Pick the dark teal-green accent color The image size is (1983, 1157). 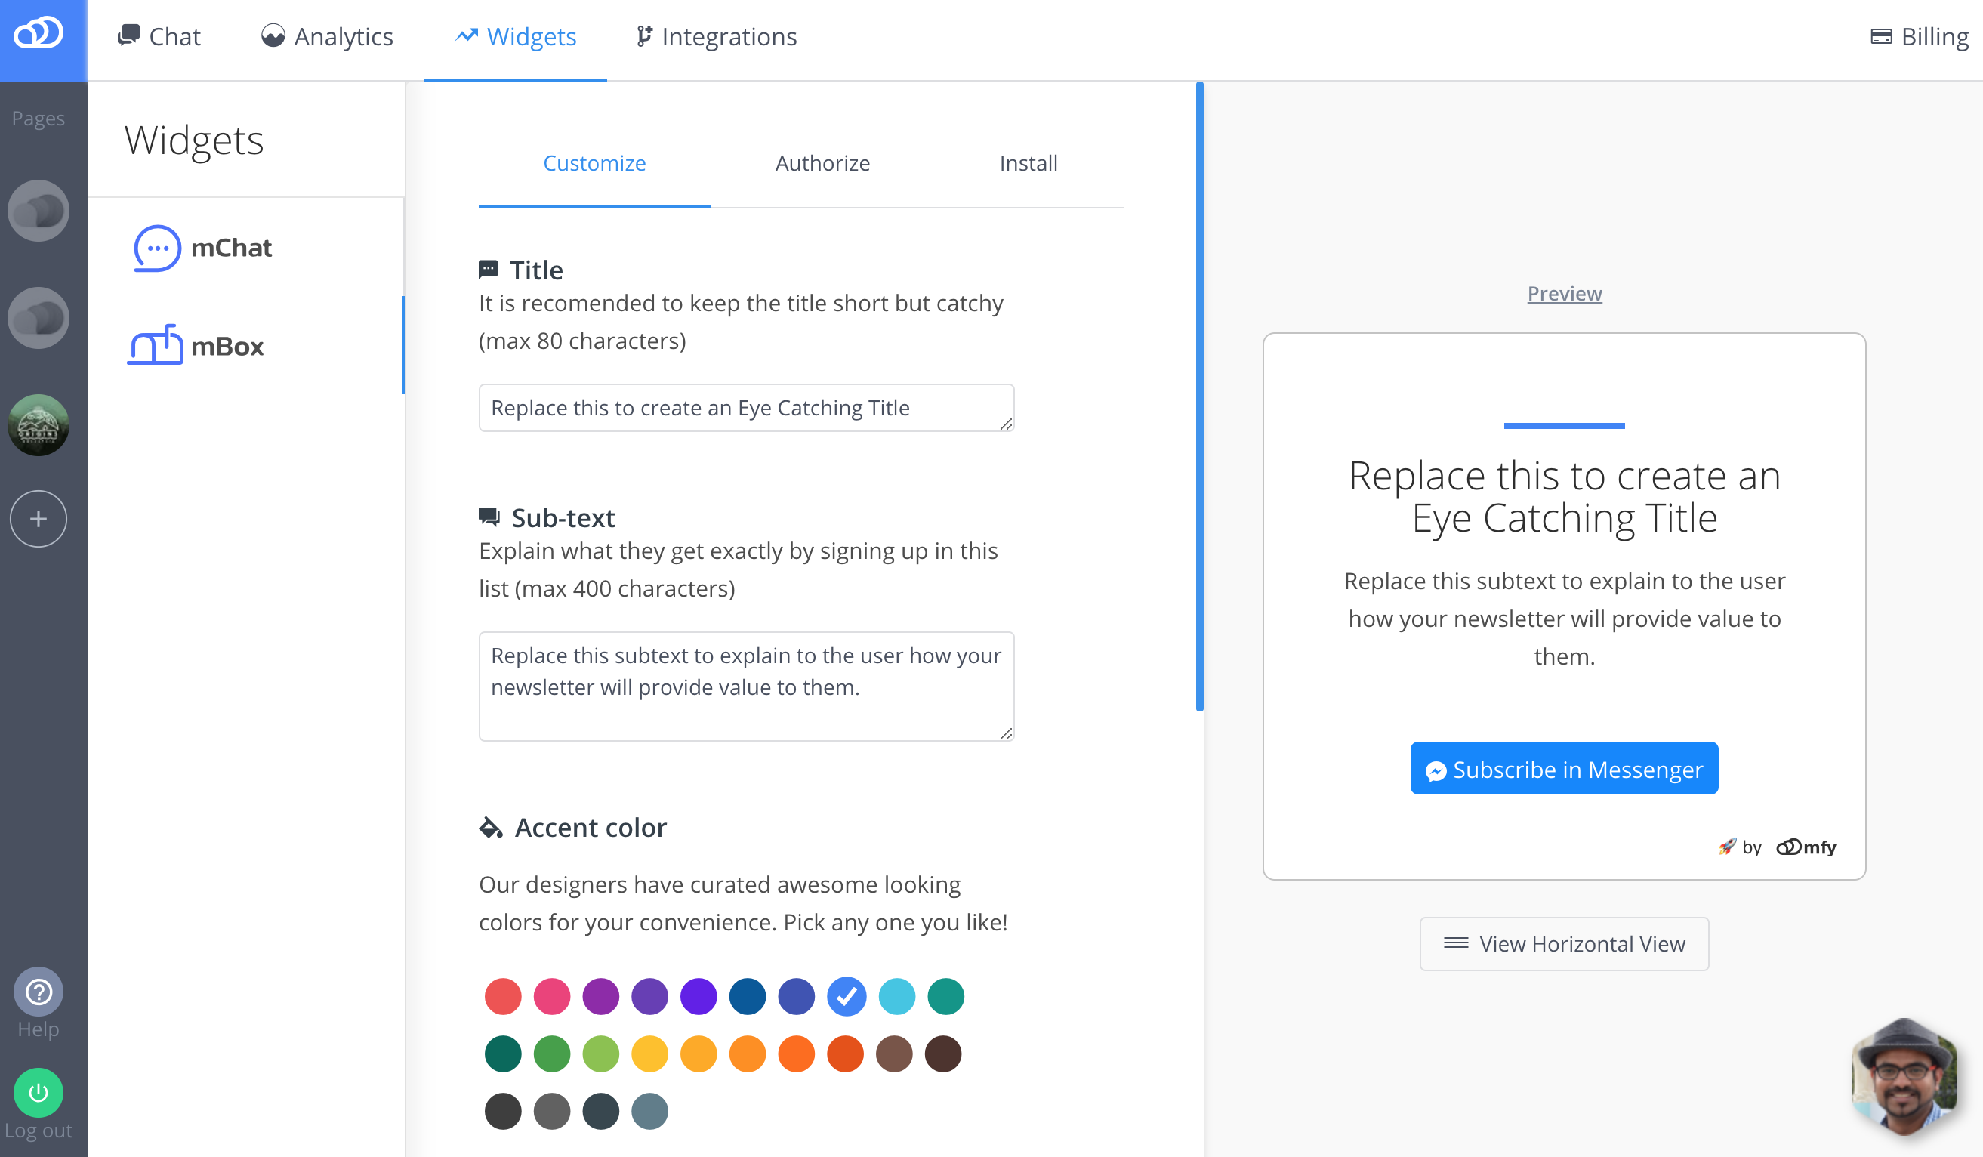(503, 1054)
